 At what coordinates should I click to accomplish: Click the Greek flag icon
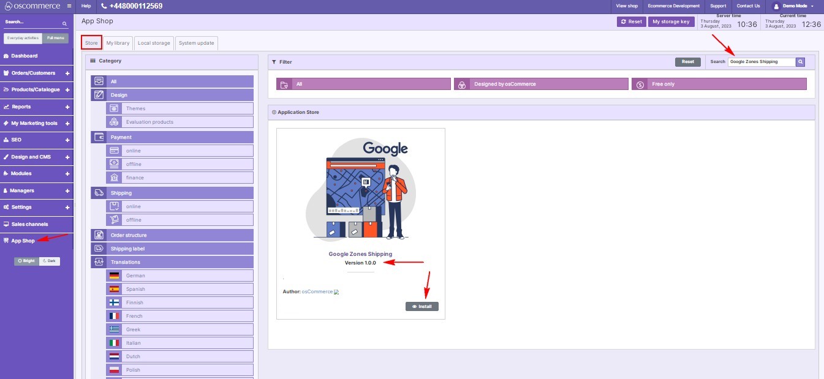pyautogui.click(x=114, y=329)
